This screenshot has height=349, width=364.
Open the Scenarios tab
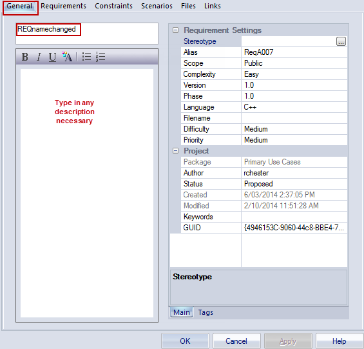click(x=157, y=6)
